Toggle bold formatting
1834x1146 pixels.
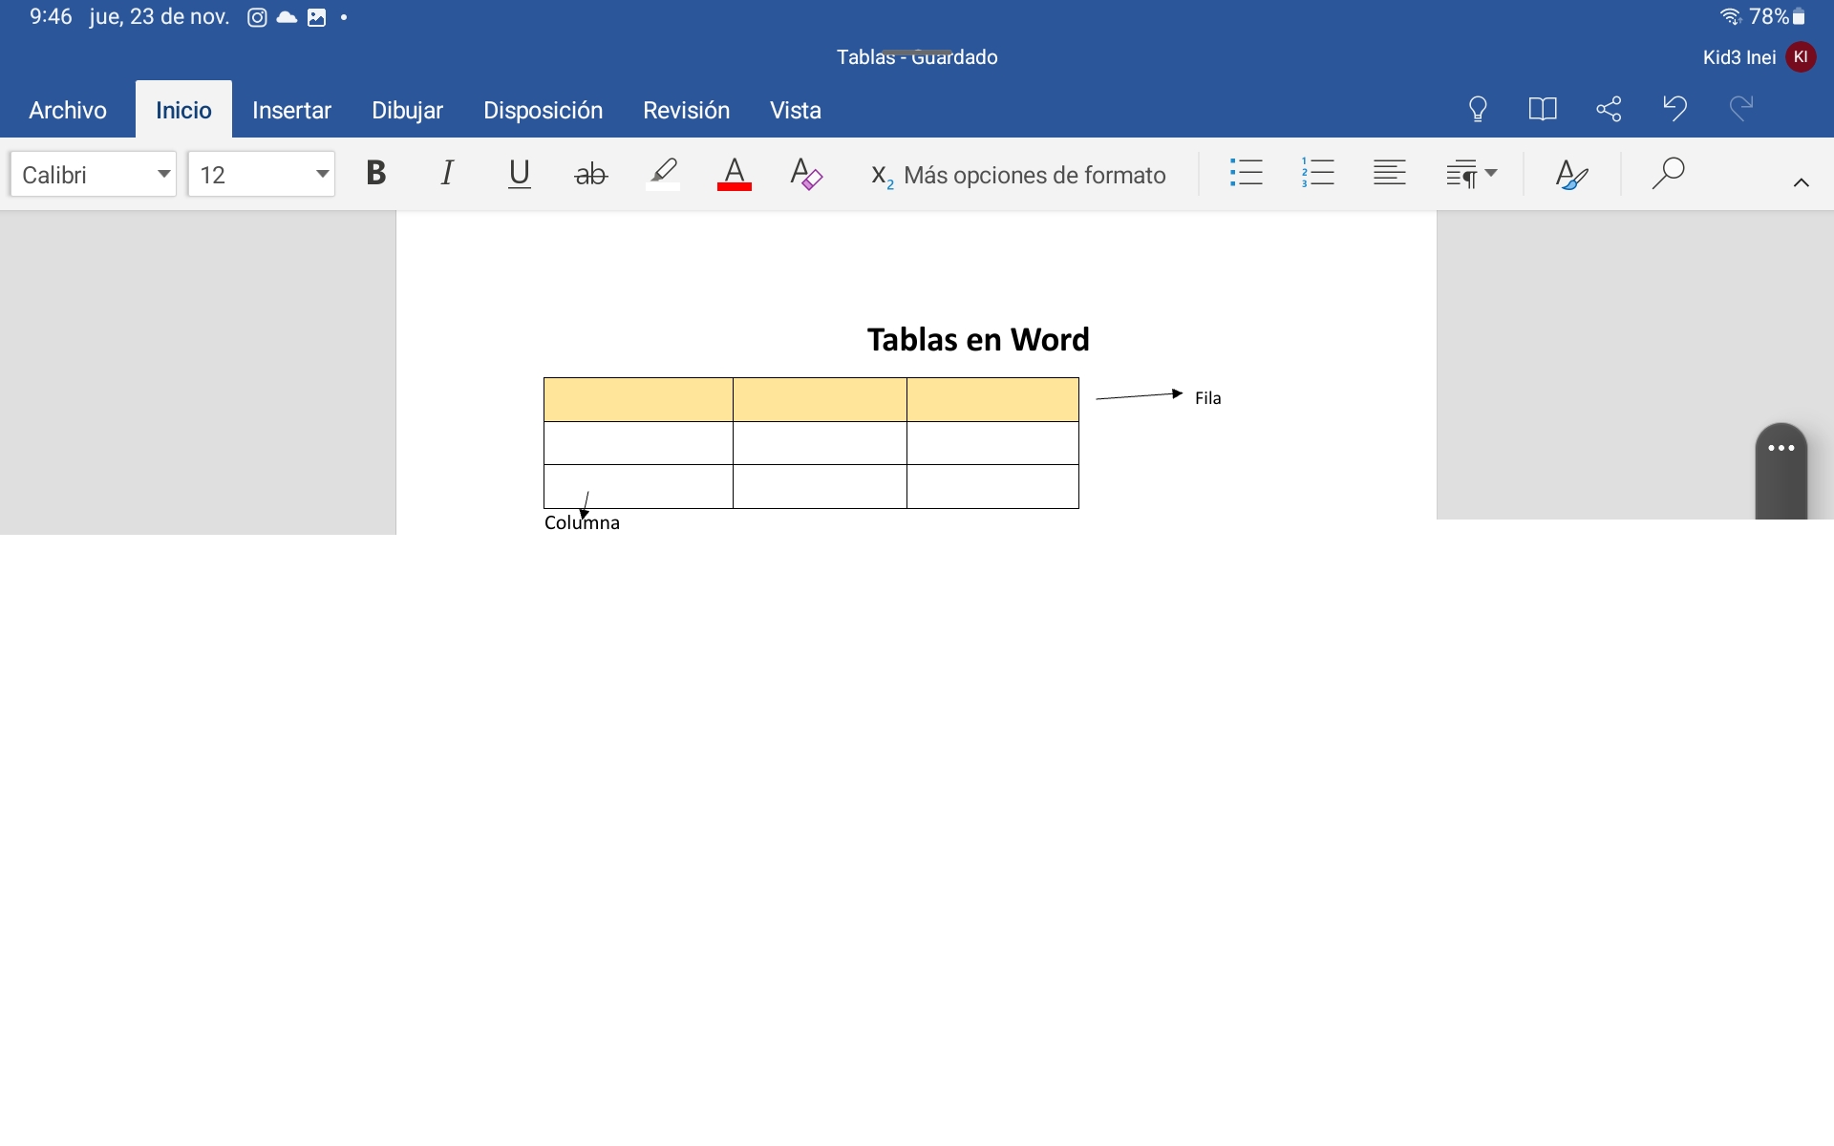(375, 174)
